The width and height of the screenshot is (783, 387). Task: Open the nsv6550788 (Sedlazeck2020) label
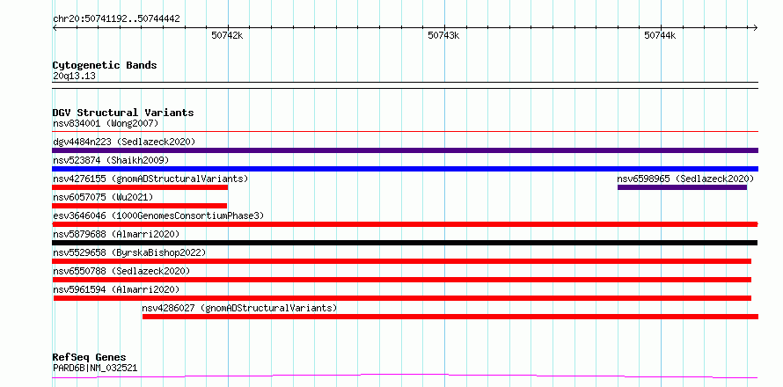coord(121,271)
